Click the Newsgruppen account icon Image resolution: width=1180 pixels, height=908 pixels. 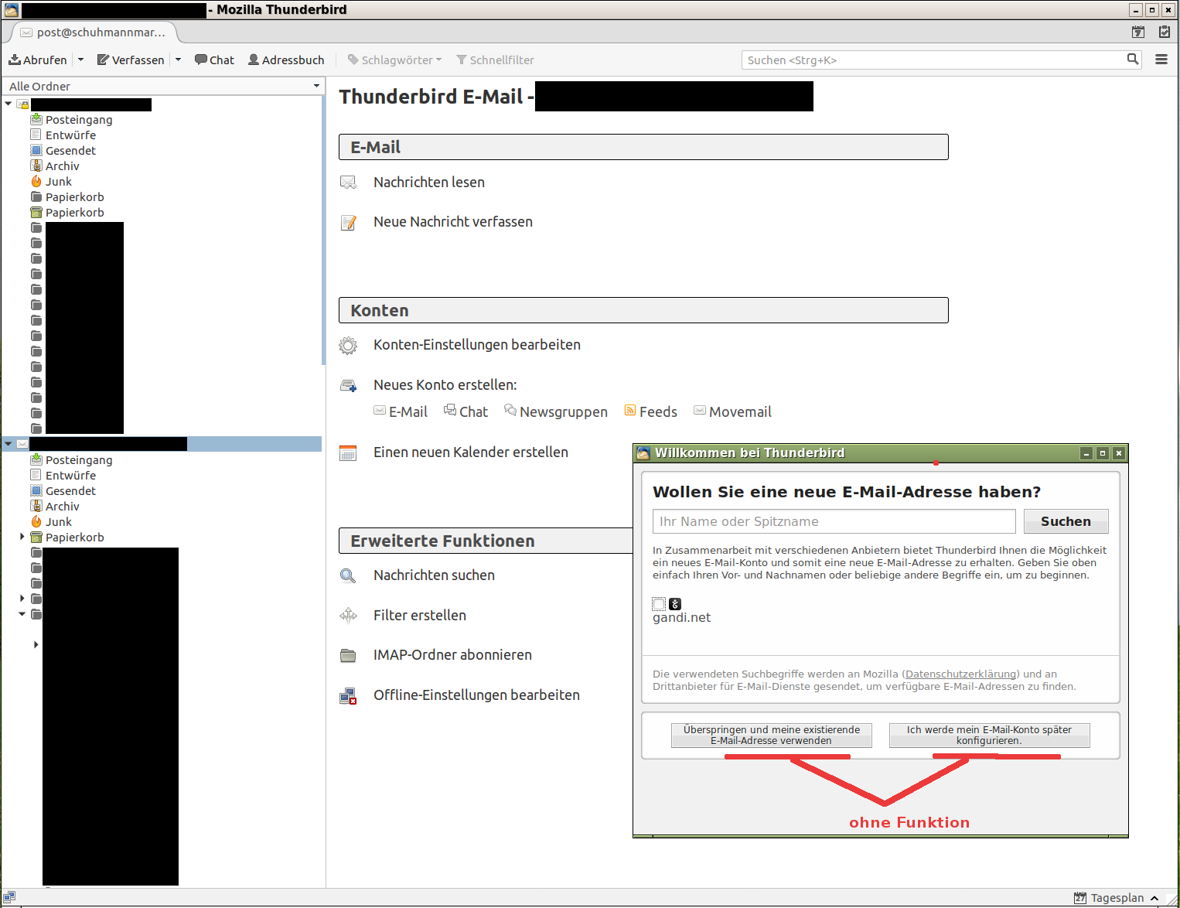point(510,410)
